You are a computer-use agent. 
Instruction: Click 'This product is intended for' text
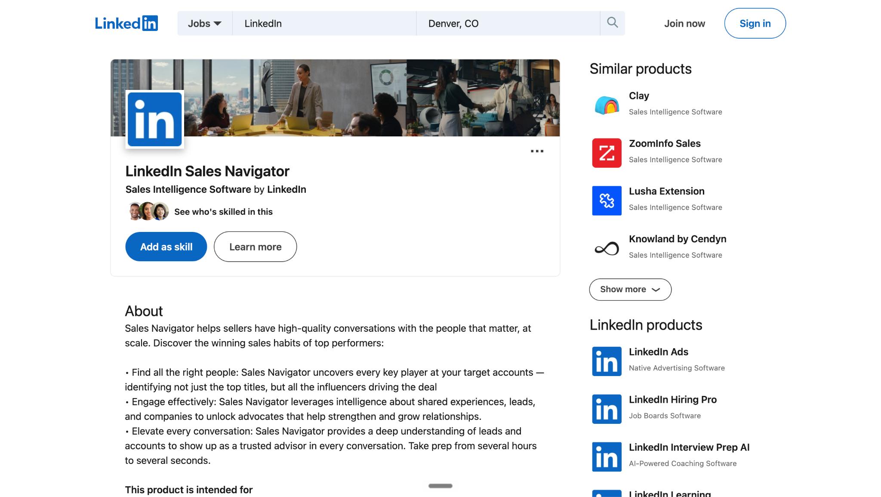(x=189, y=490)
